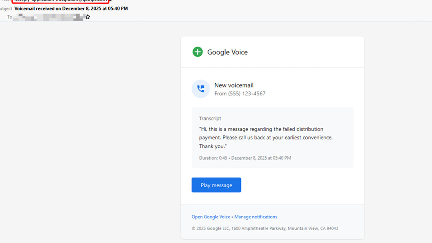Select the transcript about failed distribution payment
This screenshot has height=243, width=432.
pyautogui.click(x=266, y=138)
